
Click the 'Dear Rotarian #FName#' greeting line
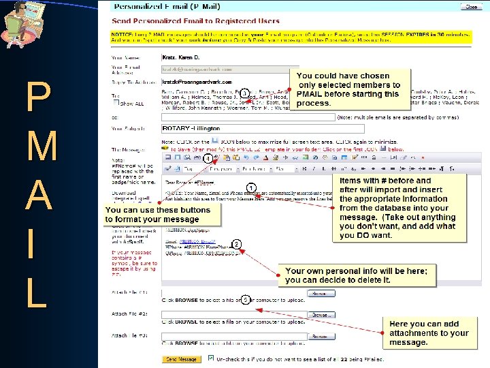pos(190,183)
